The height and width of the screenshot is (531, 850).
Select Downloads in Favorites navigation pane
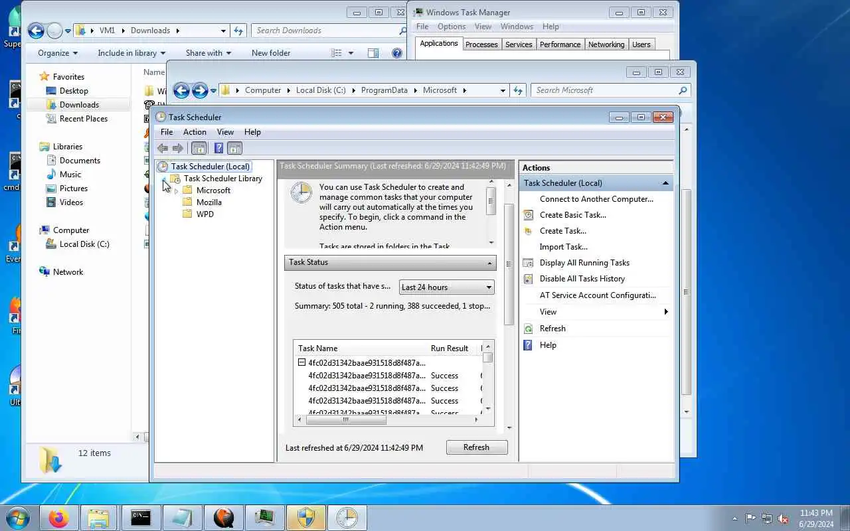point(79,105)
